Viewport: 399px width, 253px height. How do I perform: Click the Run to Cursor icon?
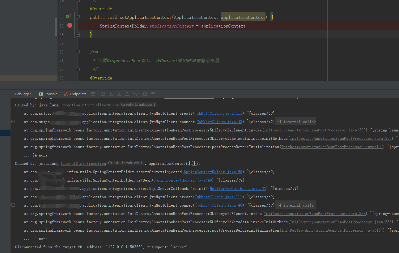pyautogui.click(x=134, y=94)
